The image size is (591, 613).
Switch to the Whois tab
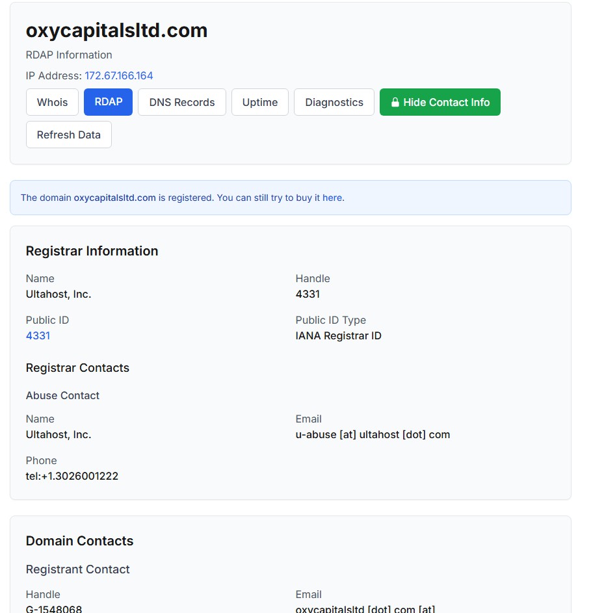click(52, 103)
